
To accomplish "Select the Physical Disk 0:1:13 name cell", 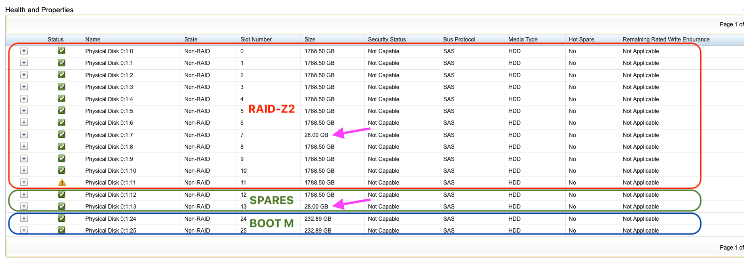I will coord(111,207).
